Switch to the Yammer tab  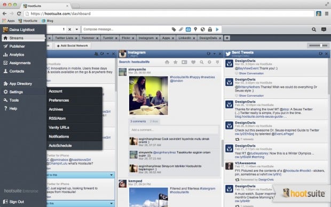88,38
